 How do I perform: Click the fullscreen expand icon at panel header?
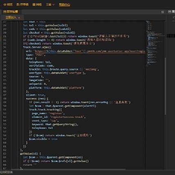pyautogui.click(x=162, y=12)
